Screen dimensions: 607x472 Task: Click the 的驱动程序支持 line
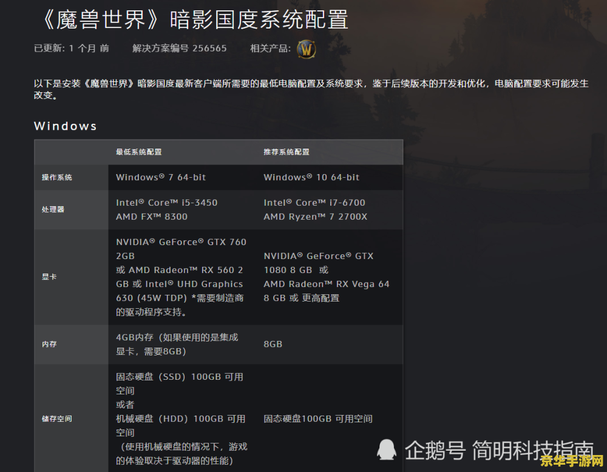151,312
